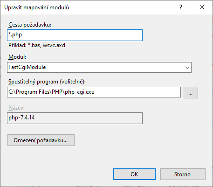The image size is (213, 187).
Task: Confirm changes with the OK button
Action: [134, 174]
